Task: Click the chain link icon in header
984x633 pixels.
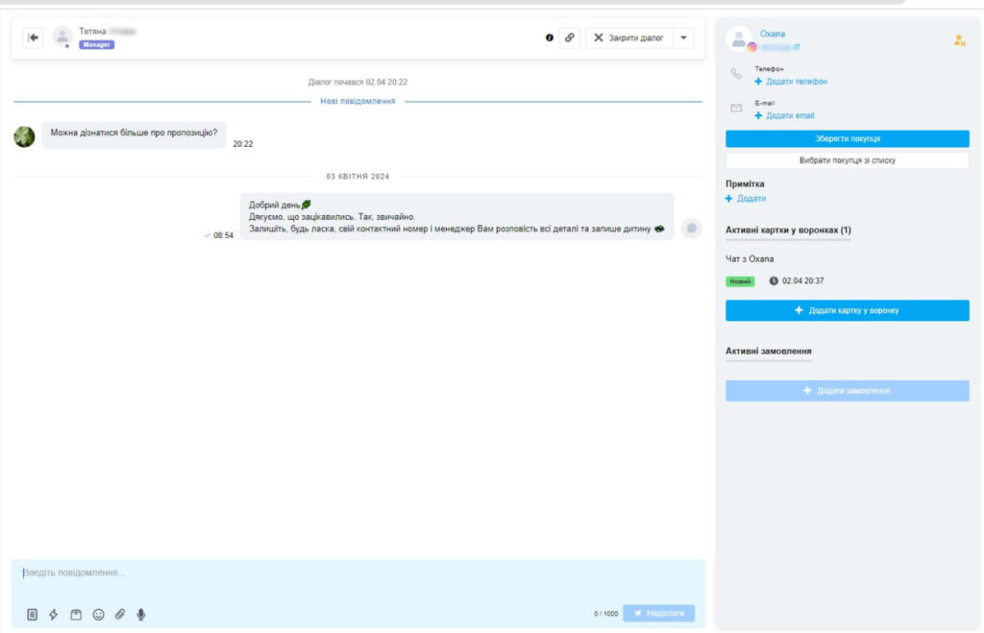Action: [x=570, y=37]
